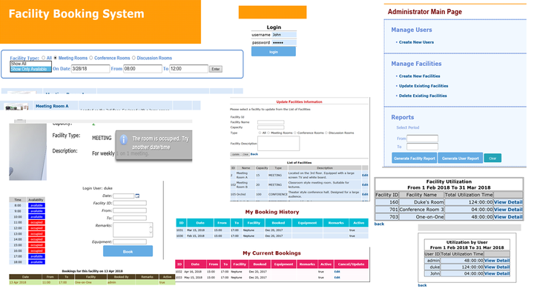Viewport: 534px width, 300px height.
Task: Click the Back link in Update Facilities
Action: 254,154
